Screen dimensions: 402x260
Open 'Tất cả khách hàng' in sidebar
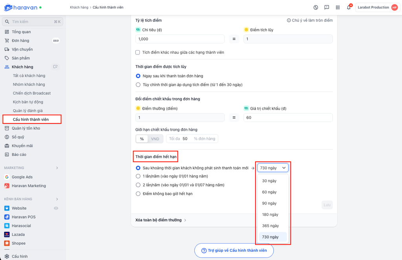[29, 76]
